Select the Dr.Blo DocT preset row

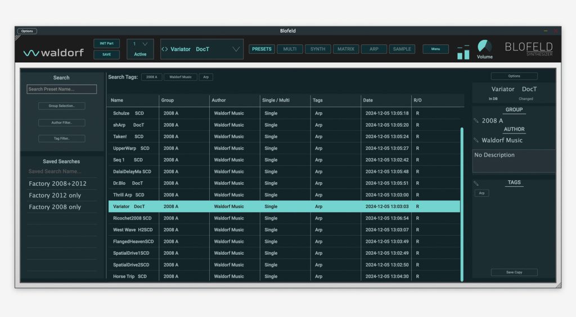coord(284,183)
